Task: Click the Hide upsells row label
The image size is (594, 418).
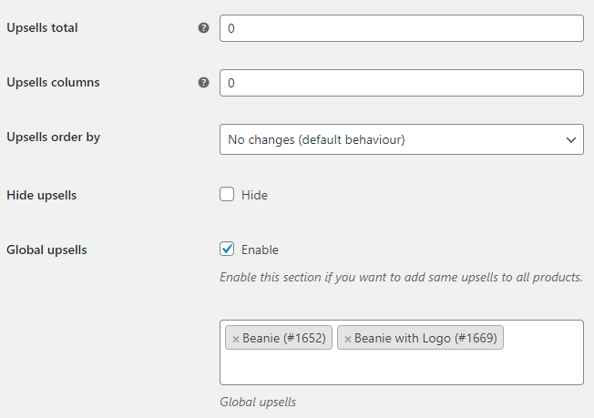Action: click(42, 196)
